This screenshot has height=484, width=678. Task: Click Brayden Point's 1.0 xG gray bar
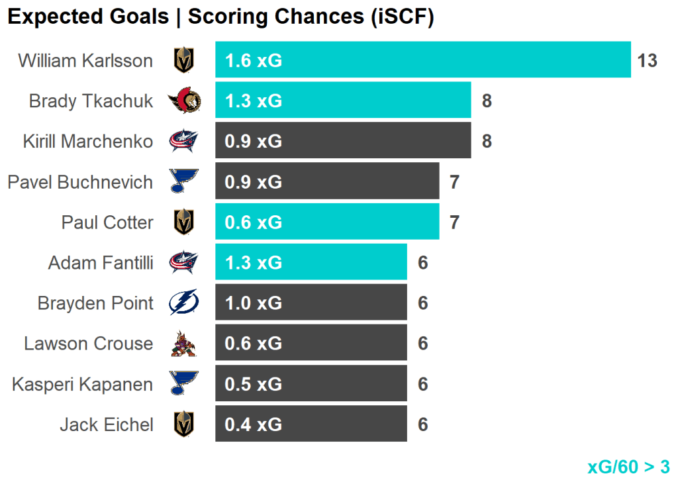[x=311, y=303]
